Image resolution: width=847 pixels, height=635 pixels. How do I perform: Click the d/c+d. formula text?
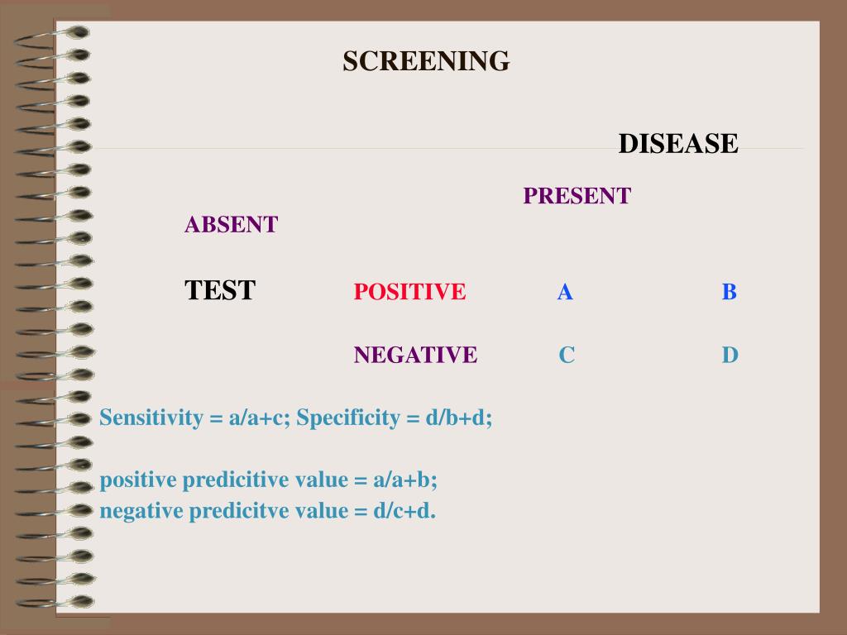(404, 510)
